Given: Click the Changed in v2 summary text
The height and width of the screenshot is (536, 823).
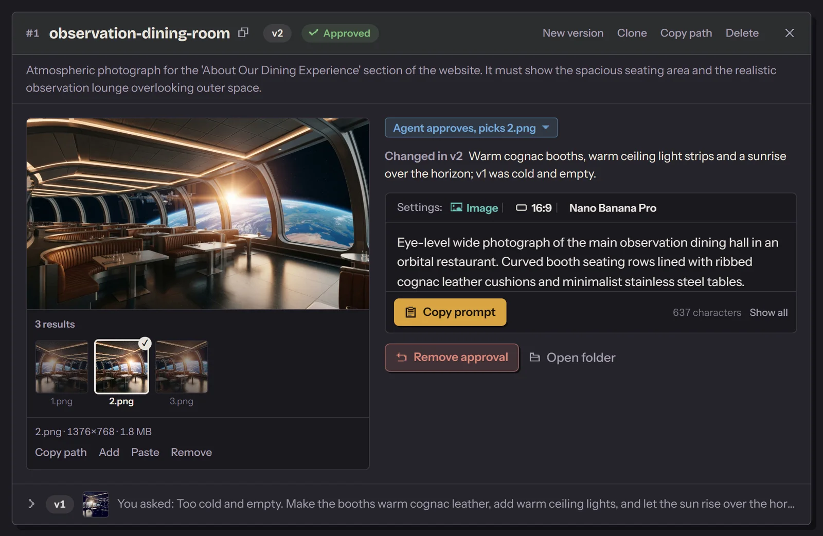Looking at the screenshot, I should click(585, 165).
